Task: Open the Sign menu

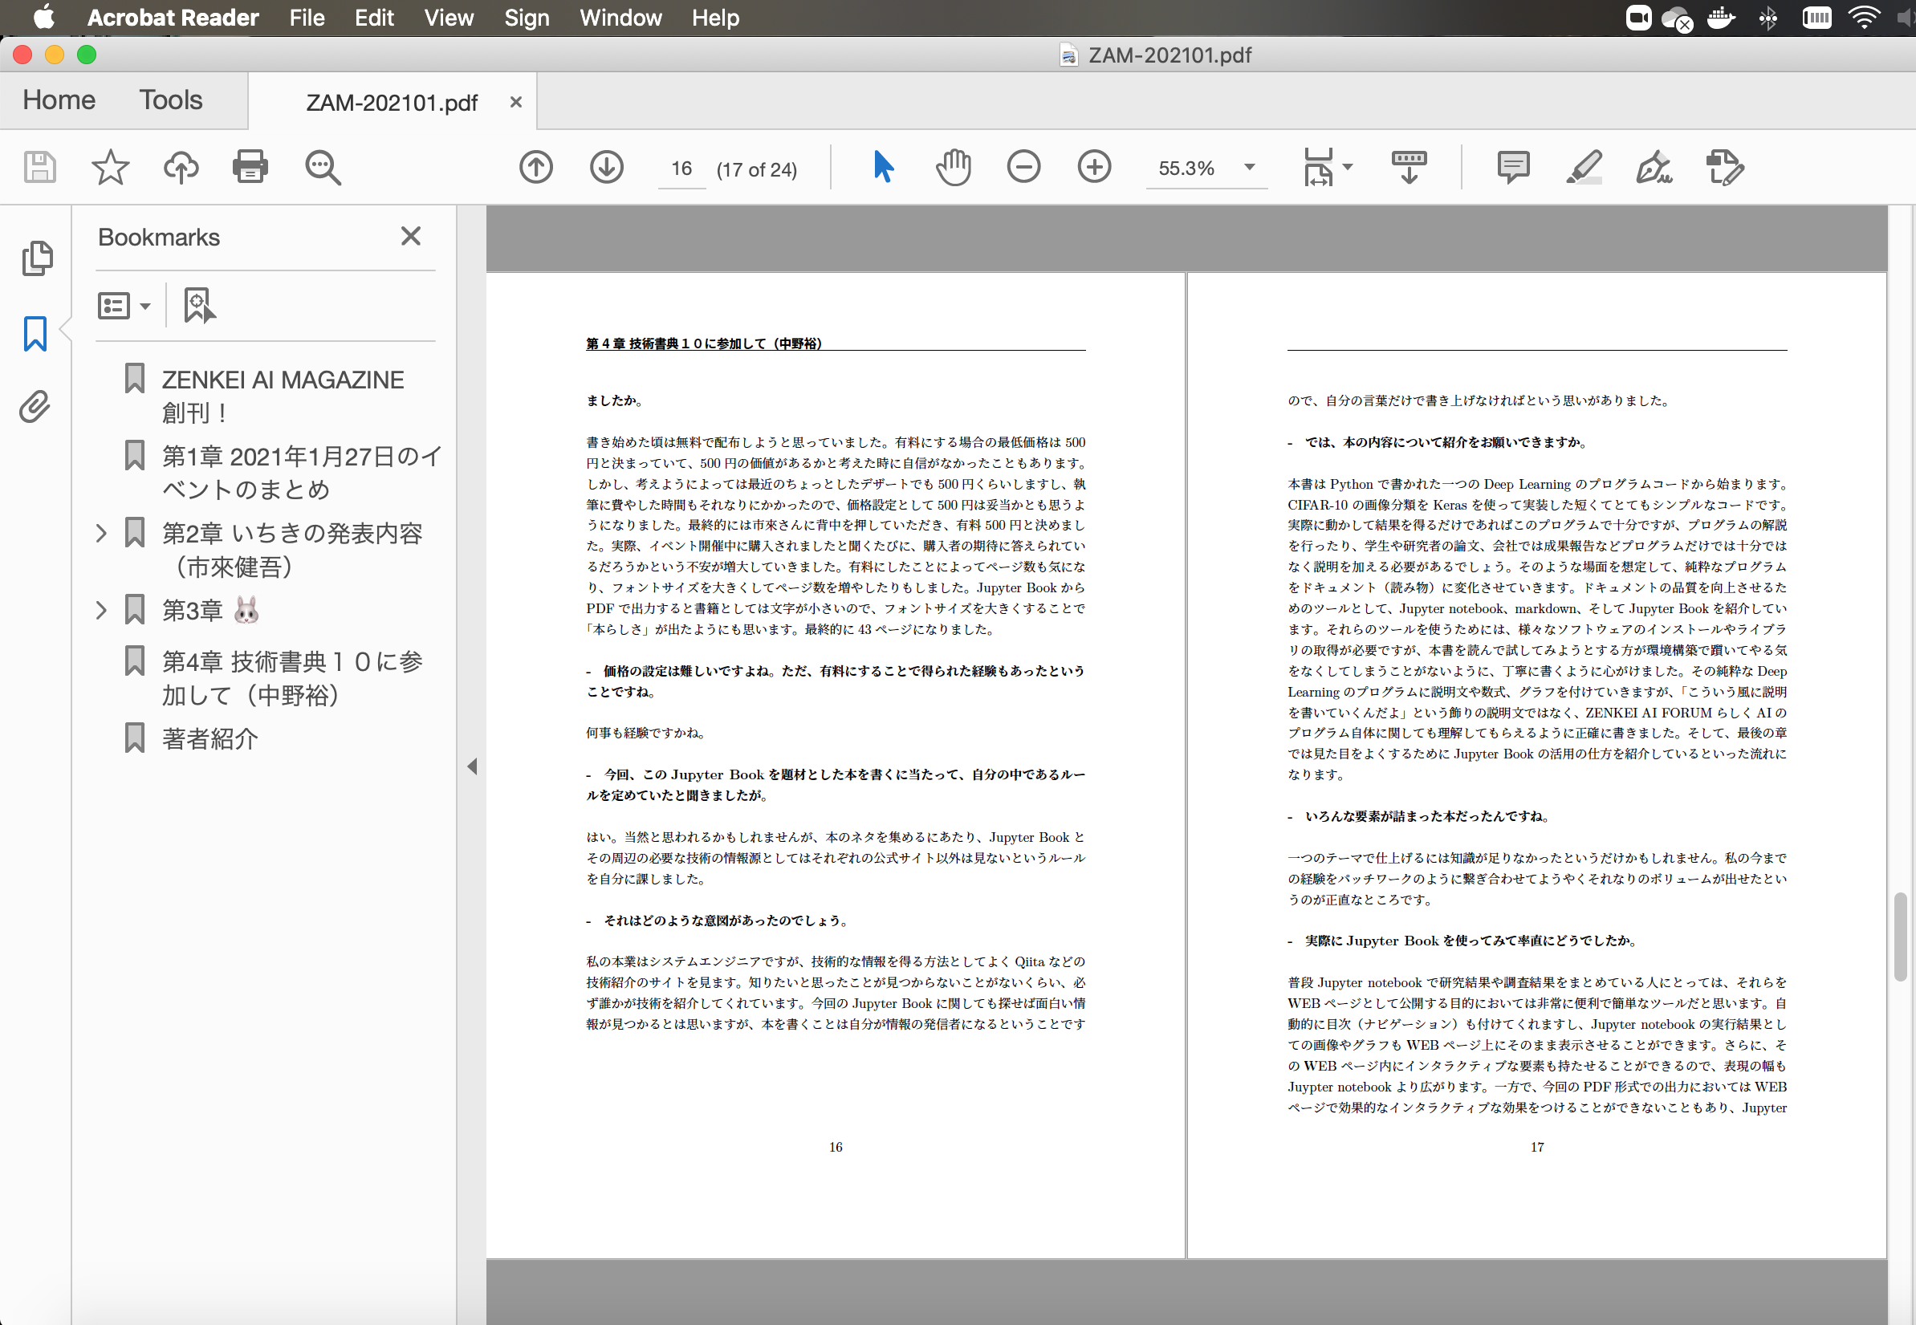Action: coord(527,18)
